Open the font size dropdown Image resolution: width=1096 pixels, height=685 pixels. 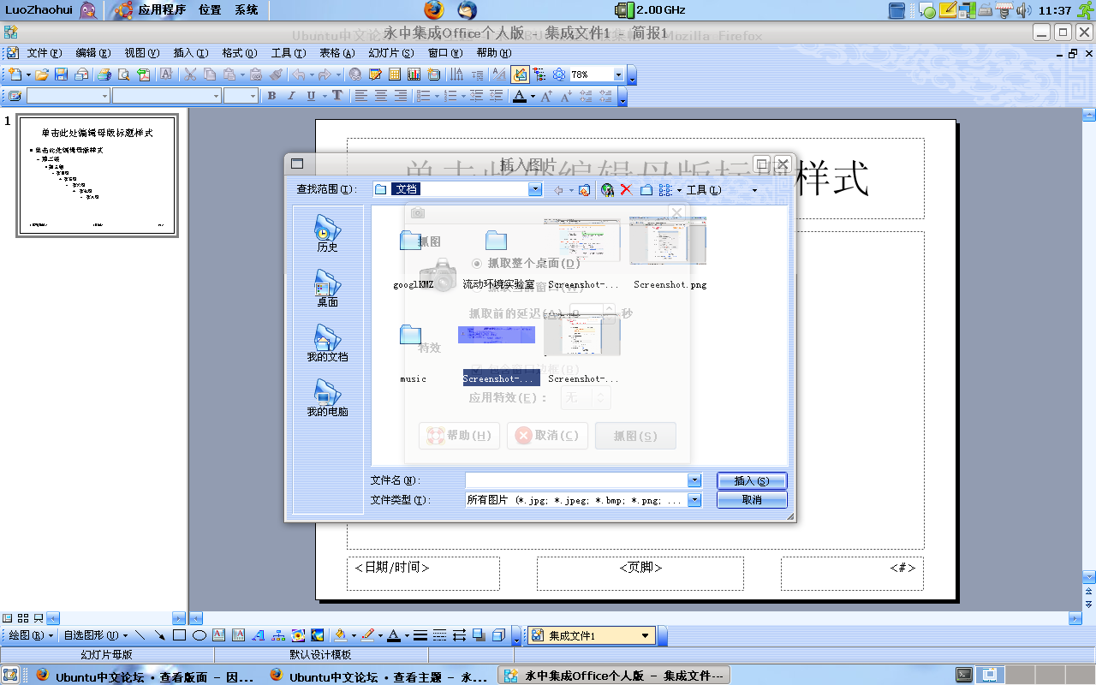pyautogui.click(x=253, y=96)
